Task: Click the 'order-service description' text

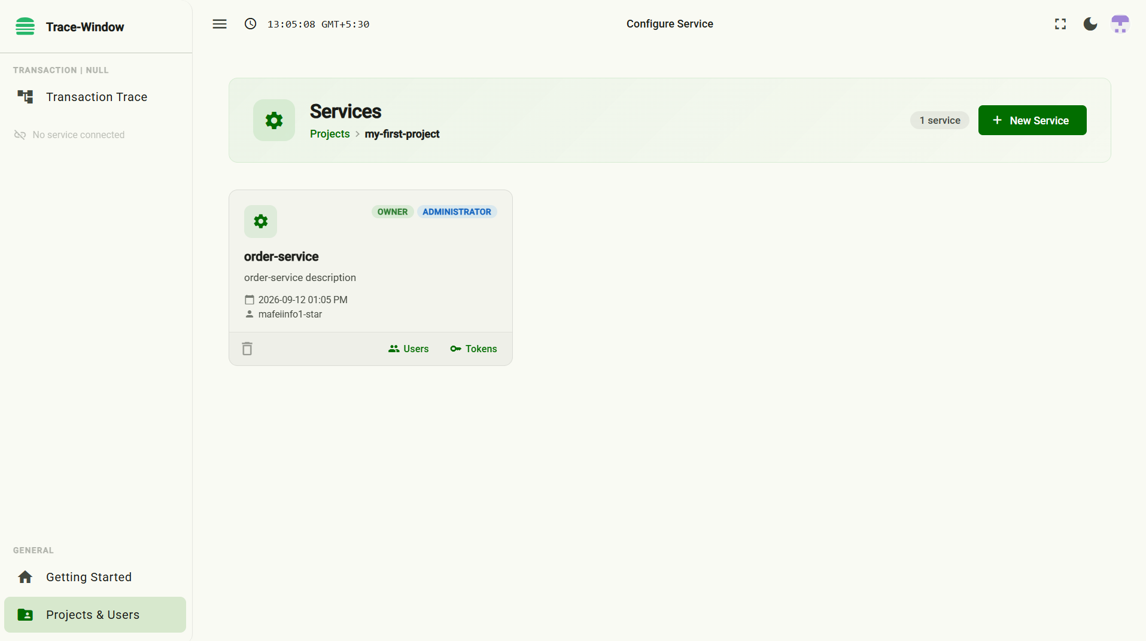Action: [300, 277]
